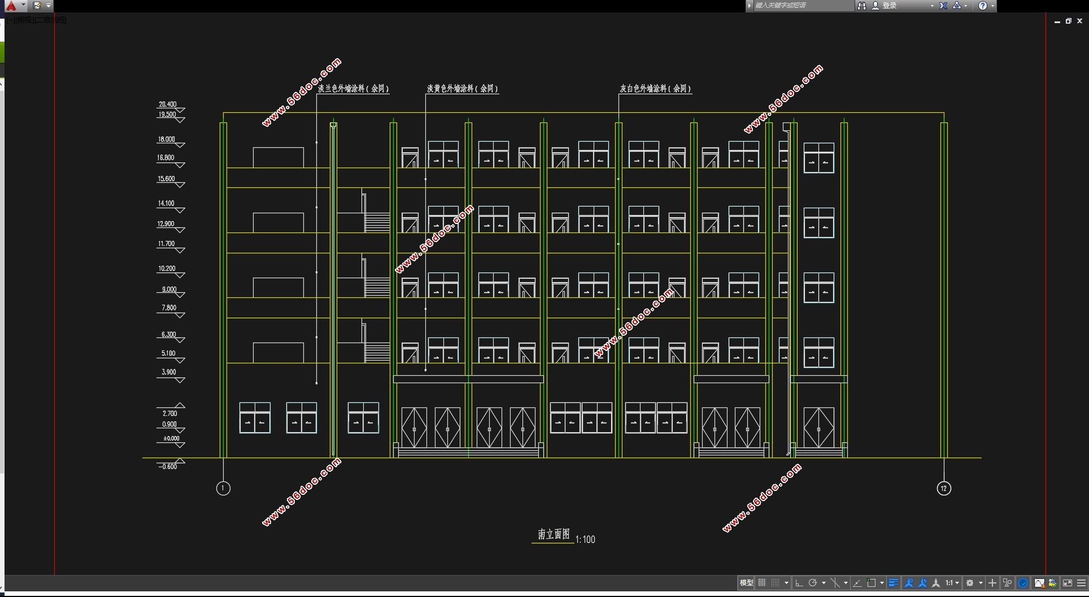
Task: Open the 登录 account dropdown arrow
Action: [x=932, y=6]
